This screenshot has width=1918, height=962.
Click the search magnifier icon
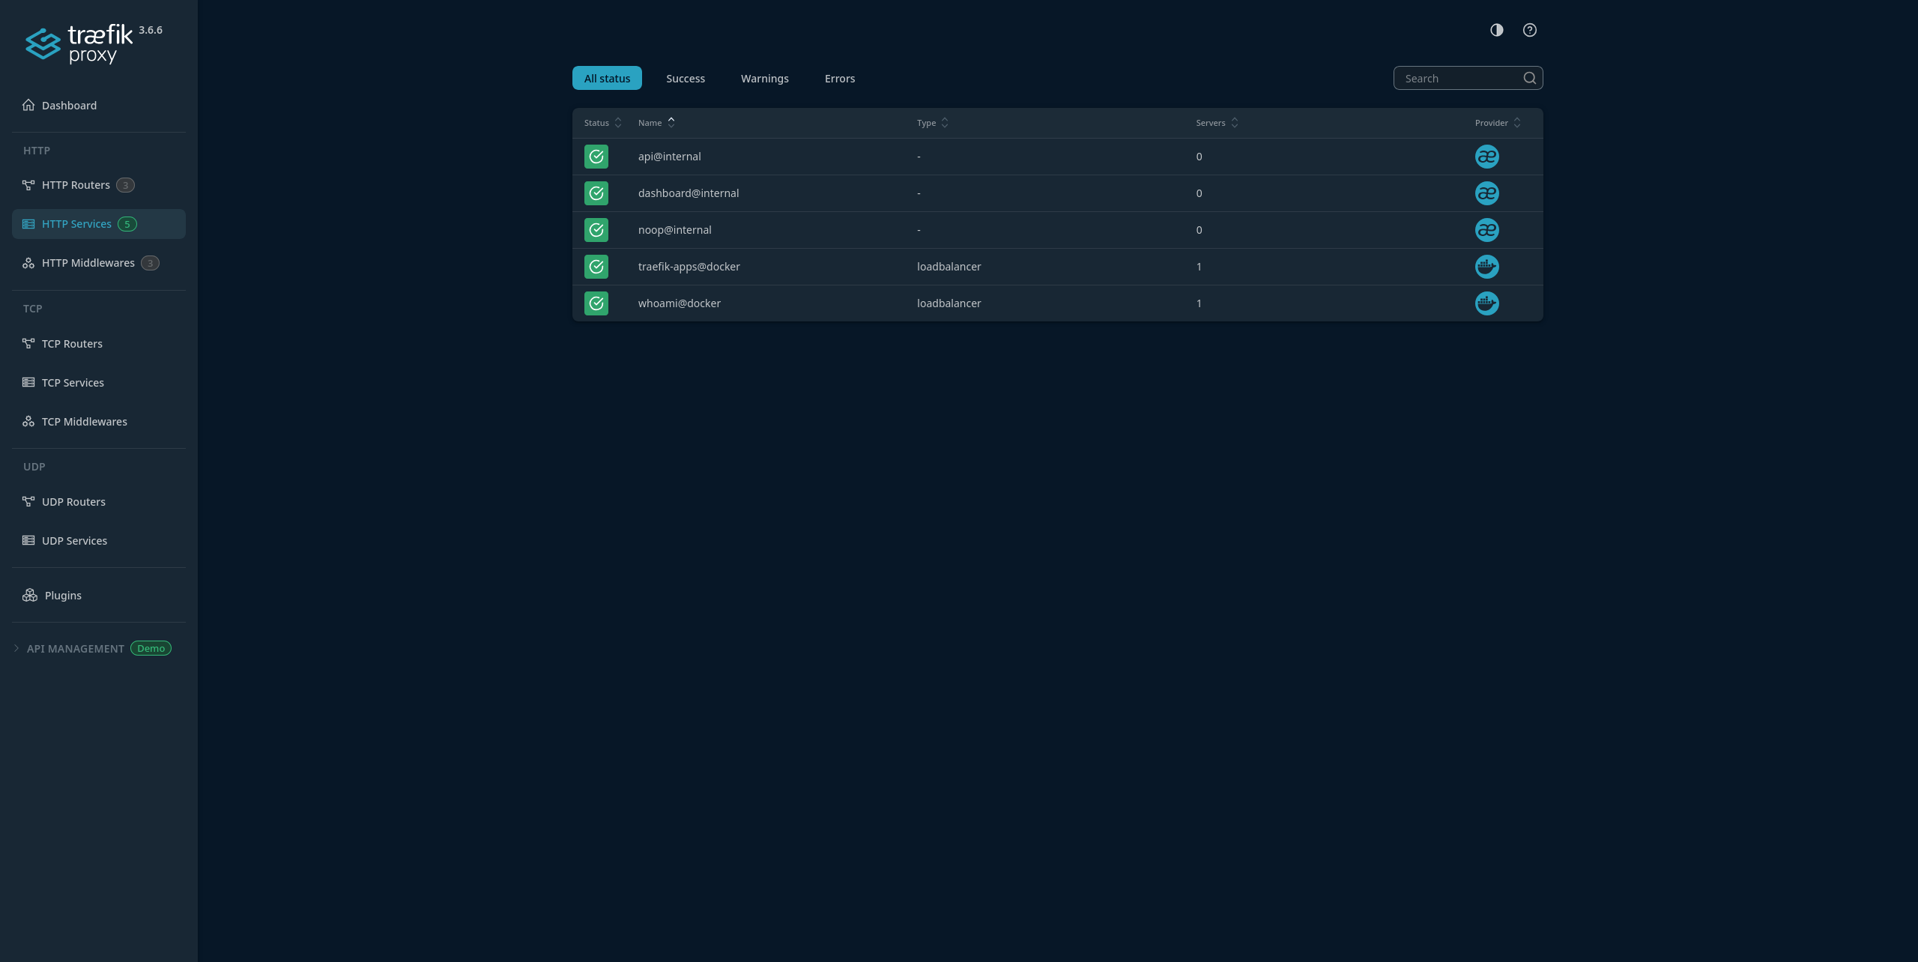point(1529,78)
